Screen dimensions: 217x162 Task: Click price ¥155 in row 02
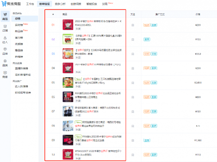coord(198,40)
